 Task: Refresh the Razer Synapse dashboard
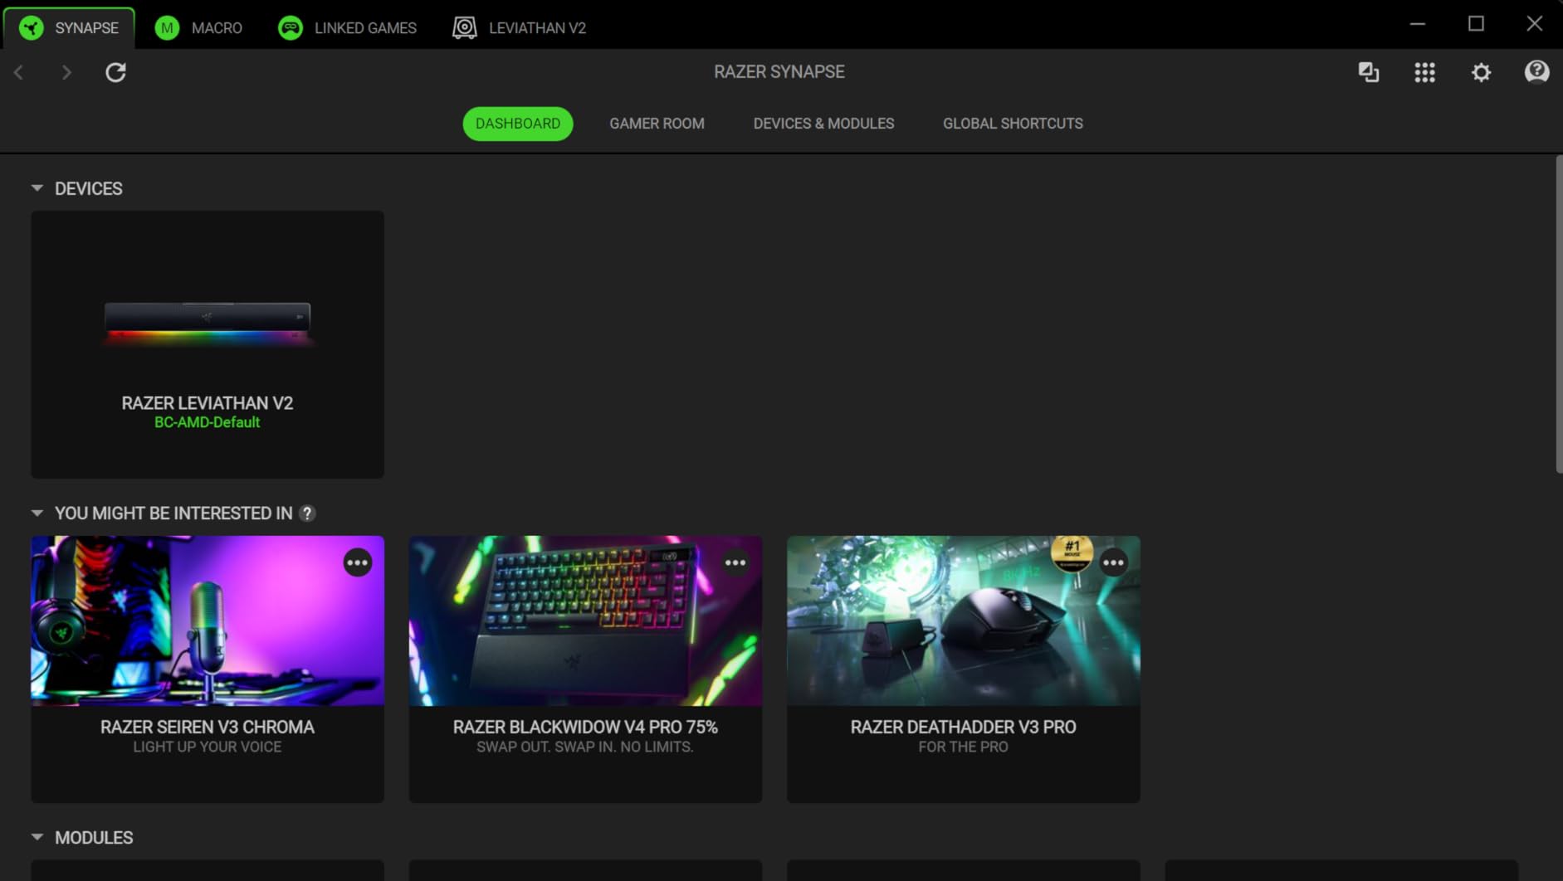coord(115,72)
